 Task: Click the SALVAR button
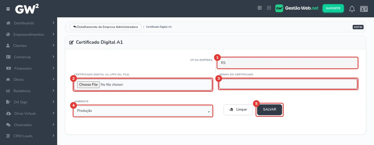click(x=270, y=110)
